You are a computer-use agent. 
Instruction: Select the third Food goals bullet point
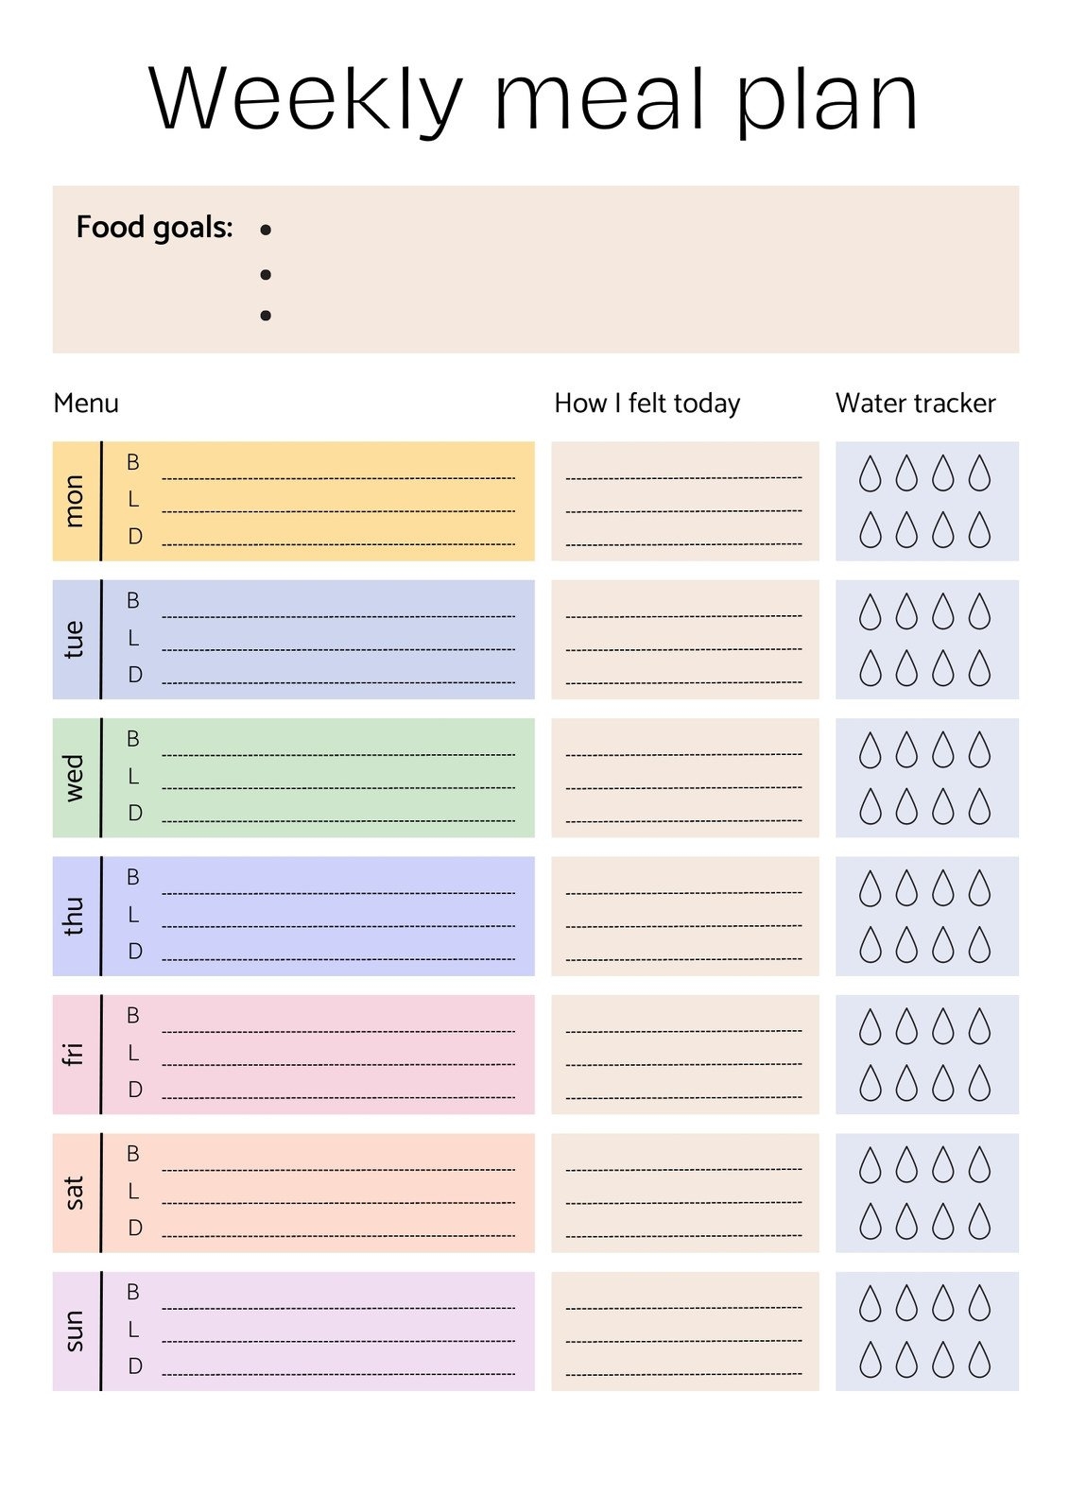[x=266, y=316]
